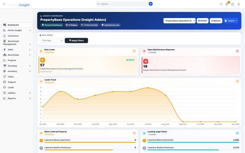Open the dashboard Builder
This screenshot has width=245, height=153.
(x=202, y=21)
